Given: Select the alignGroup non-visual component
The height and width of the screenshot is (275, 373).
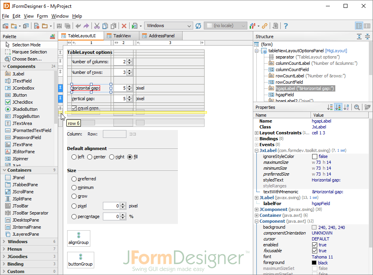Looking at the screenshot, I should (x=79, y=238).
